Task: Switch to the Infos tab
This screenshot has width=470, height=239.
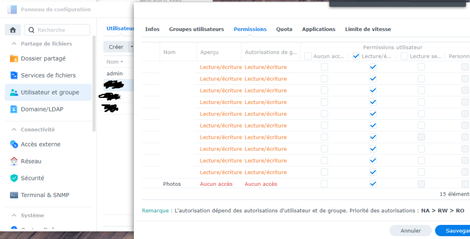Action: (152, 29)
